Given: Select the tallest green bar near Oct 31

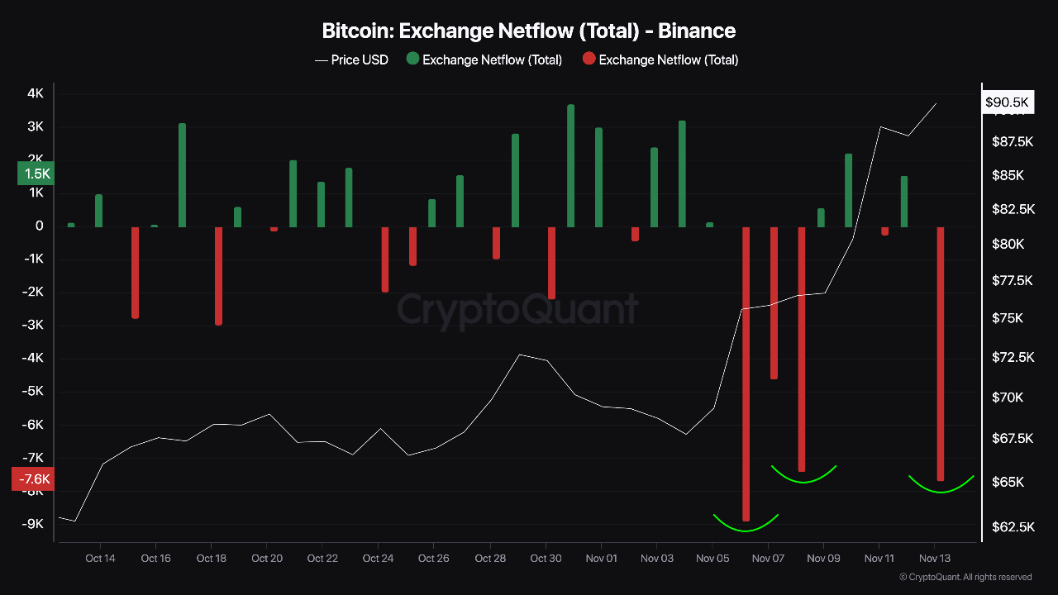Looking at the screenshot, I should coord(570,165).
